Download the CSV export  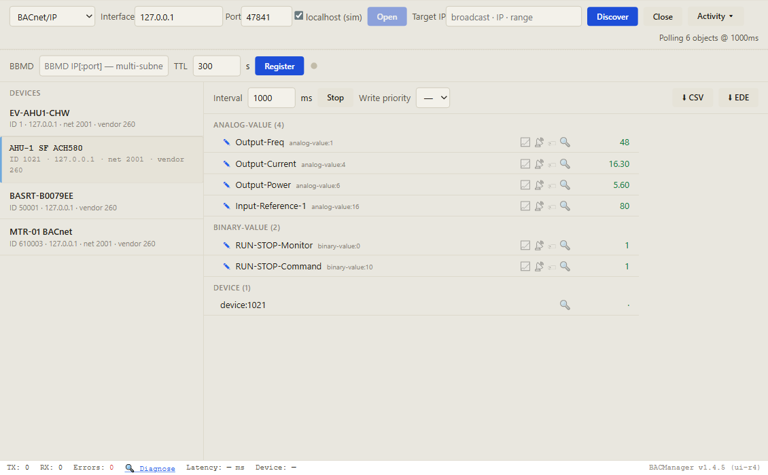[693, 97]
